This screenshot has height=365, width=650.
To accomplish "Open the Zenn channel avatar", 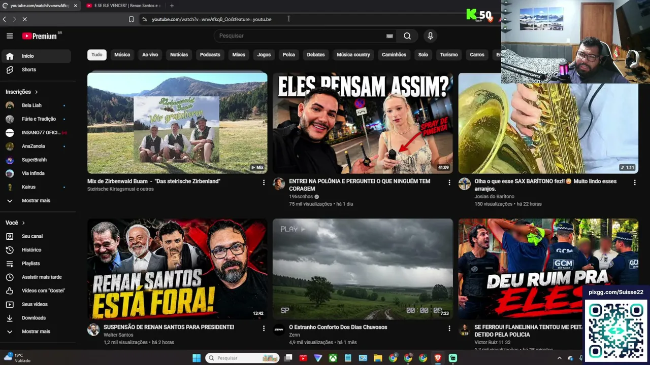I will click(279, 330).
